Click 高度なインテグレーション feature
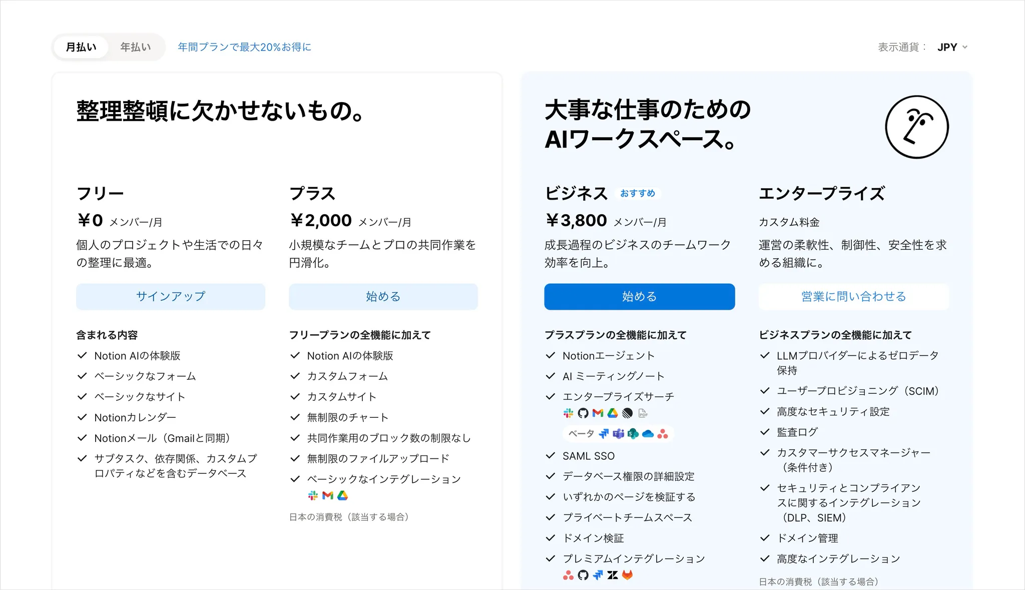 point(838,559)
